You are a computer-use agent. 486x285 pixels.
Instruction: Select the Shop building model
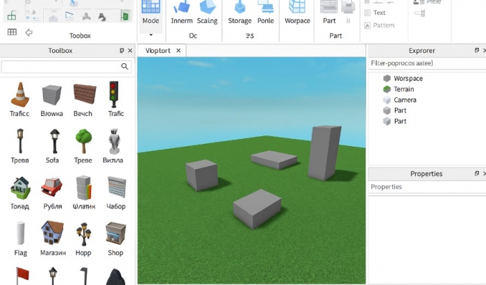click(115, 234)
